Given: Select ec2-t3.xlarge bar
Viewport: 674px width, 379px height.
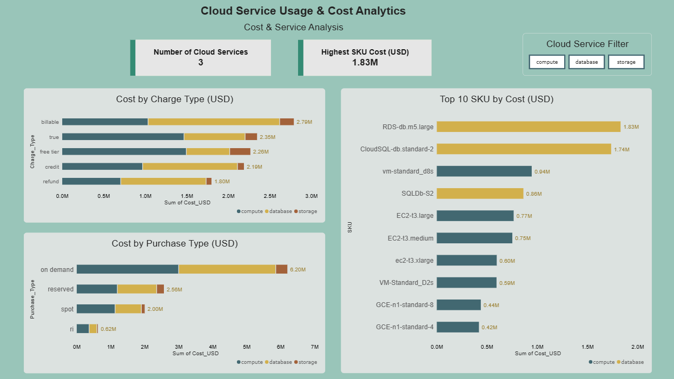Looking at the screenshot, I should click(467, 260).
